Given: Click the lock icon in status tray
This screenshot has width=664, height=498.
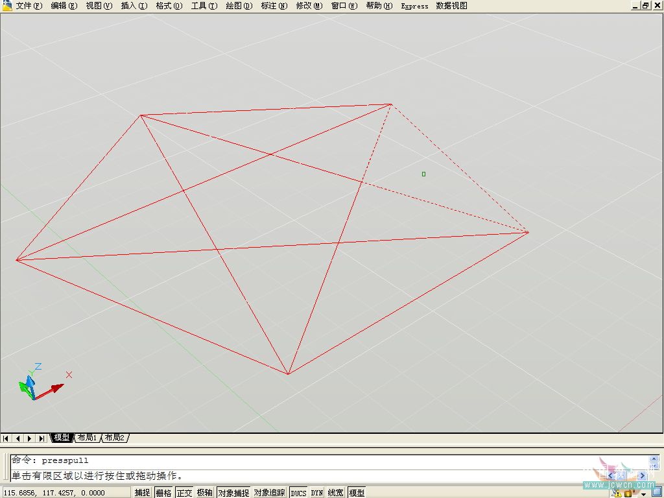Looking at the screenshot, I should (628, 493).
